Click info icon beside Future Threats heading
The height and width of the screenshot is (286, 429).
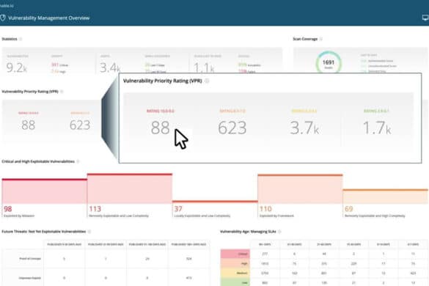(x=89, y=232)
